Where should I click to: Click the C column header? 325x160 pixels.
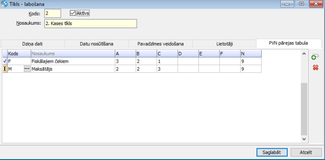click(167, 54)
